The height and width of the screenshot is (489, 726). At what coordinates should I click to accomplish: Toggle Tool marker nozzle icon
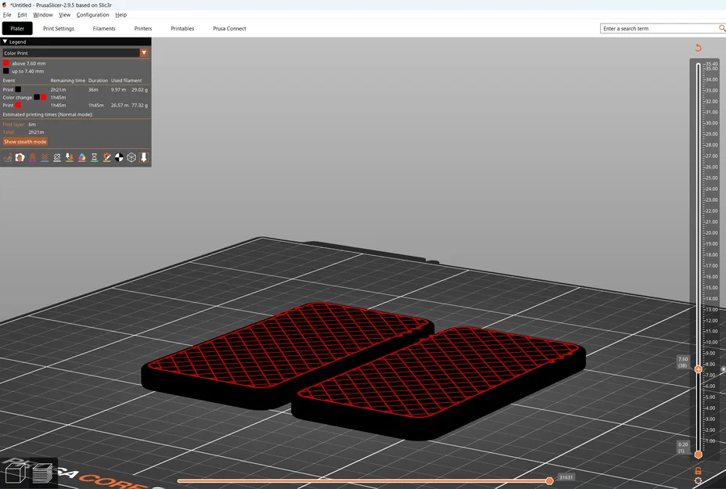coord(144,158)
